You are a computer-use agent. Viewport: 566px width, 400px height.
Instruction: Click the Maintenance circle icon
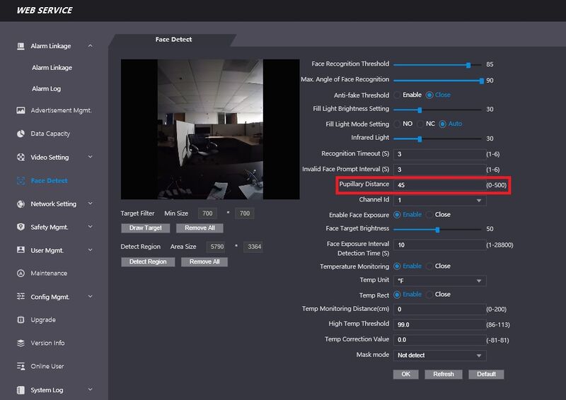tap(21, 273)
